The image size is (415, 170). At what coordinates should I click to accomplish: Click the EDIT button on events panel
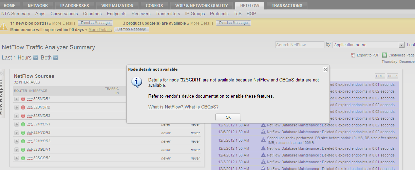click(x=380, y=76)
